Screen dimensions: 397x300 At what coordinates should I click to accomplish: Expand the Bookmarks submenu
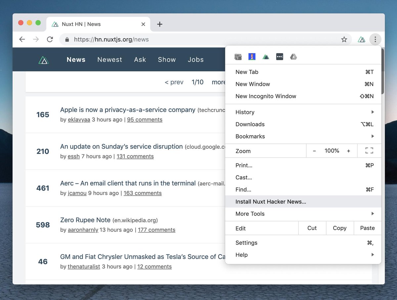pos(303,136)
